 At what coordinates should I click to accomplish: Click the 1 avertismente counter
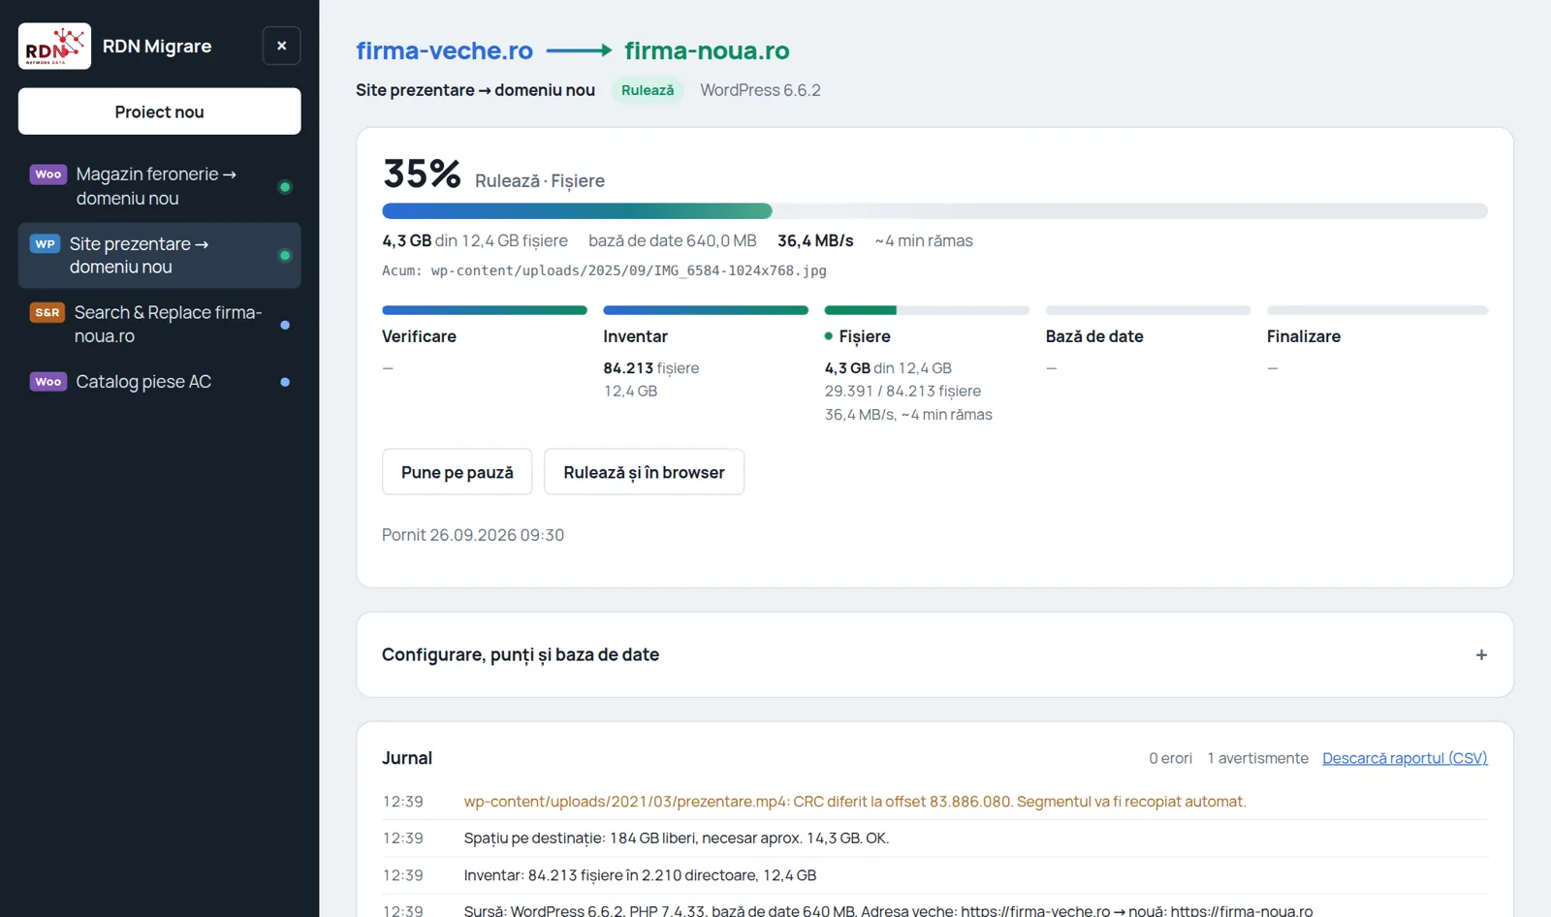pos(1257,758)
